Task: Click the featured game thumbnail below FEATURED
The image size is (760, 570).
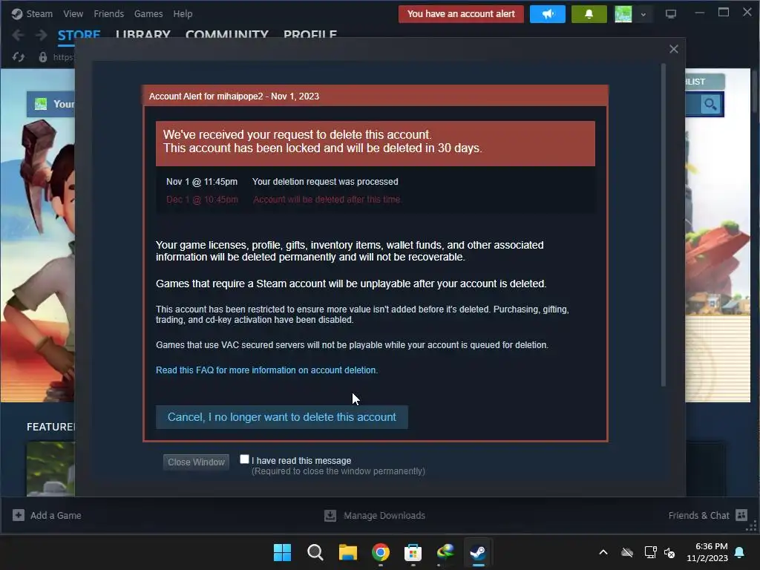Action: pyautogui.click(x=50, y=469)
